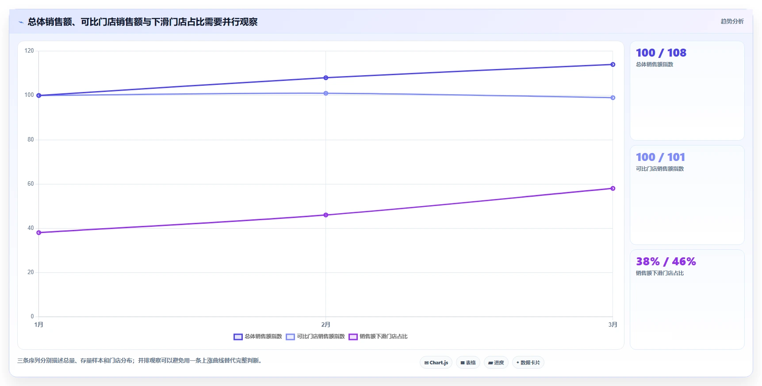Click the 趋势分析 tag
Screen dimensions: 762x386
click(x=732, y=21)
